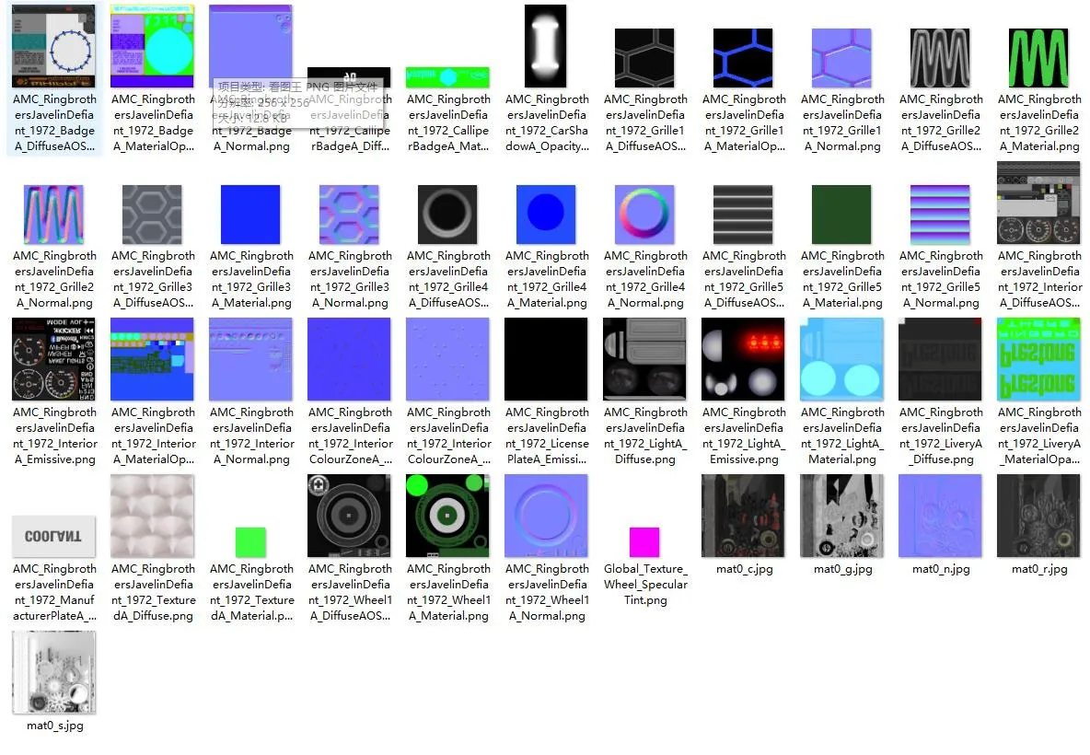
Task: Click the CarShadowA_Opacity texture thumbnail
Action: tap(546, 46)
